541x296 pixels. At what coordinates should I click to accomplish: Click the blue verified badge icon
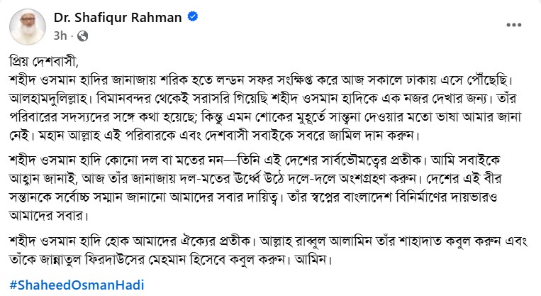191,16
